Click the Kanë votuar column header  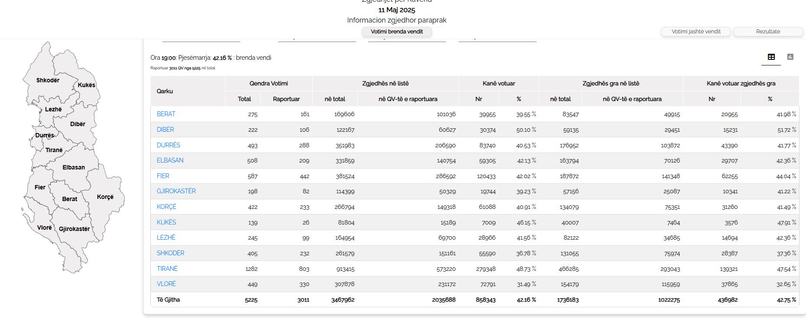click(x=498, y=83)
